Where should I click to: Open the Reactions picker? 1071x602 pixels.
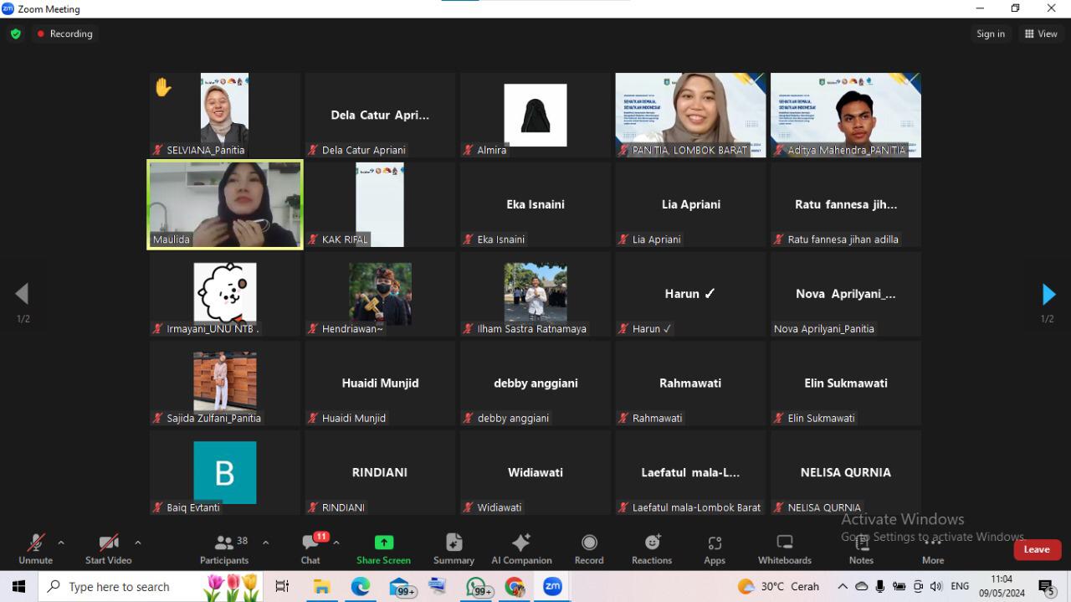click(652, 549)
